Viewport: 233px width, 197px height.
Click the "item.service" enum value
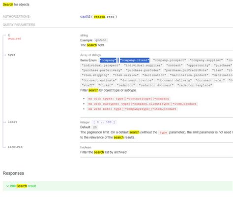126,75
